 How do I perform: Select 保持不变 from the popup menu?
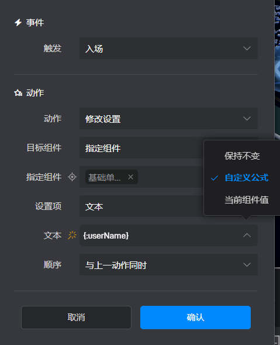tap(242, 156)
